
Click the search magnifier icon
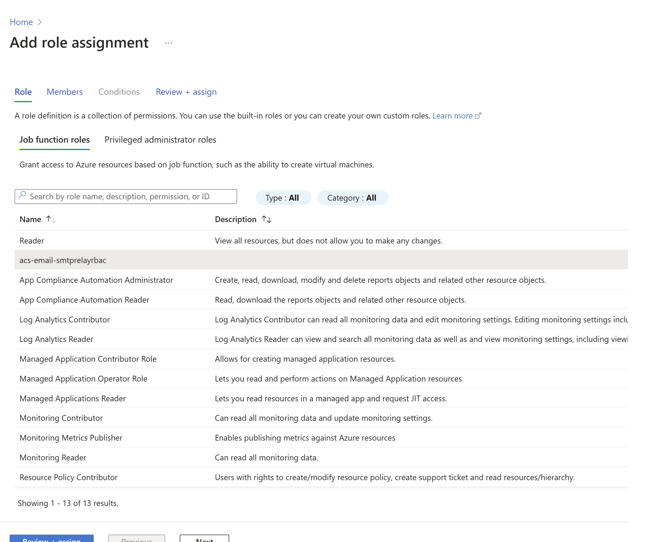(22, 195)
